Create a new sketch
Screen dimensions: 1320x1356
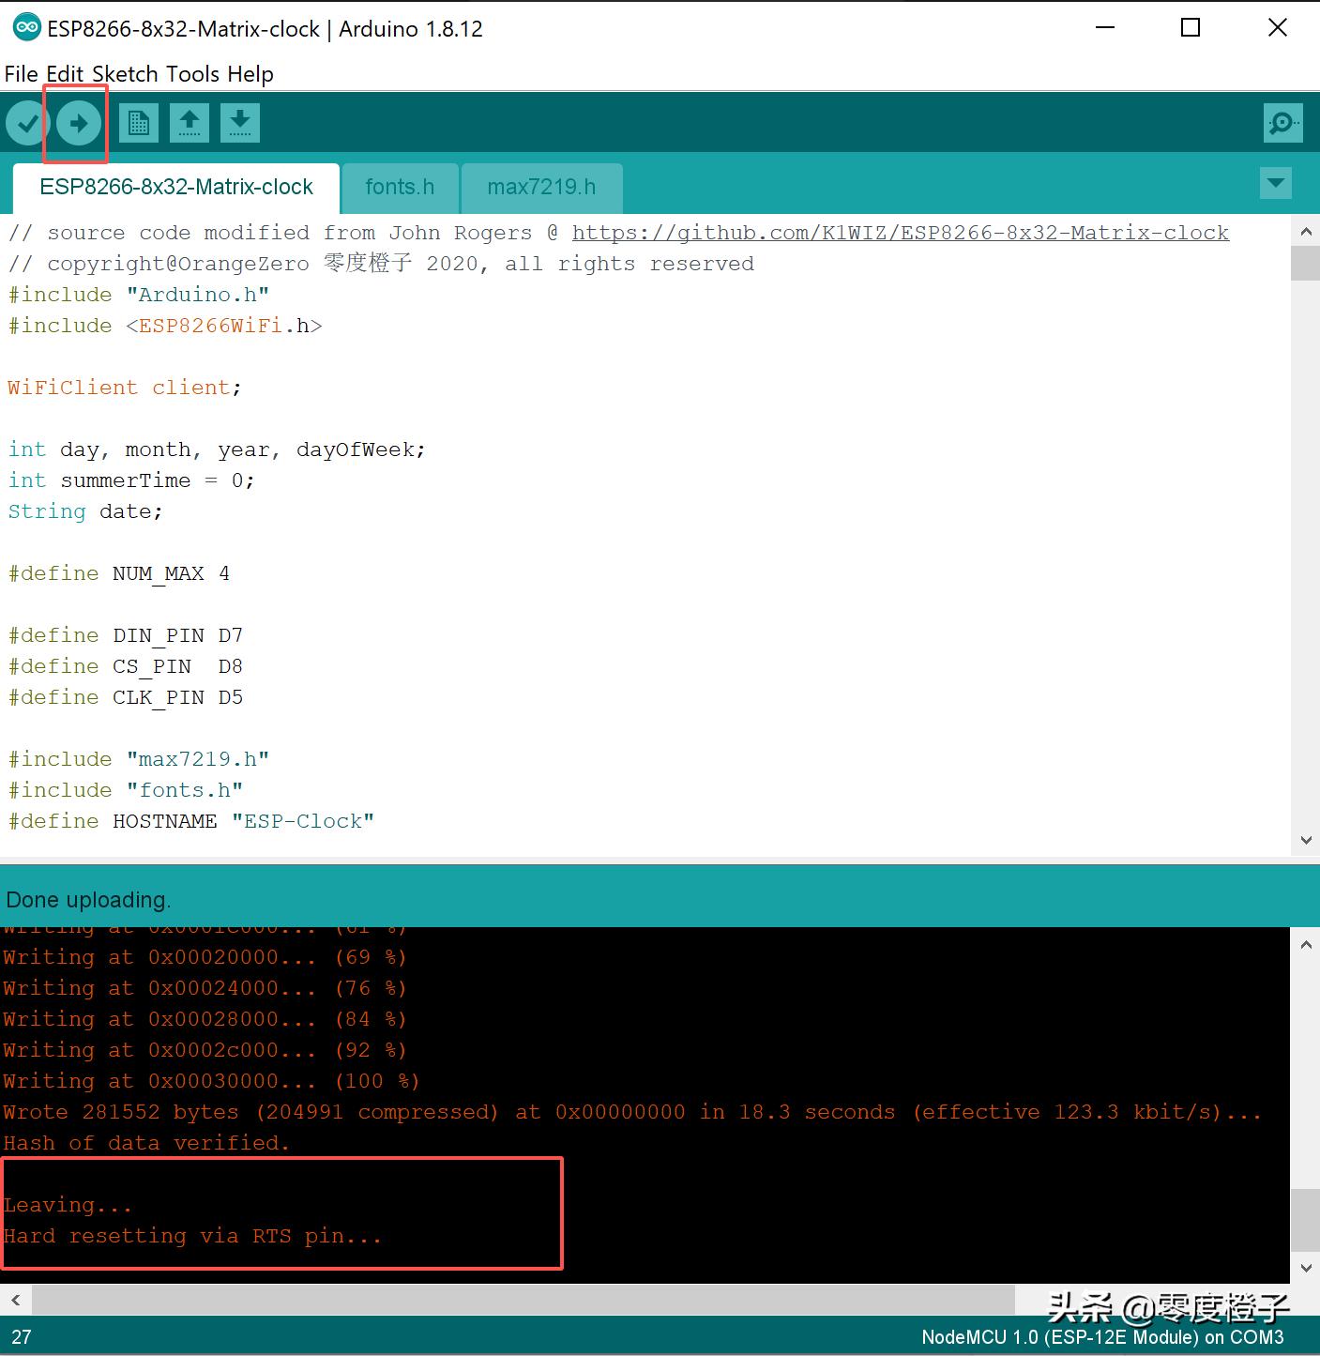click(x=139, y=122)
